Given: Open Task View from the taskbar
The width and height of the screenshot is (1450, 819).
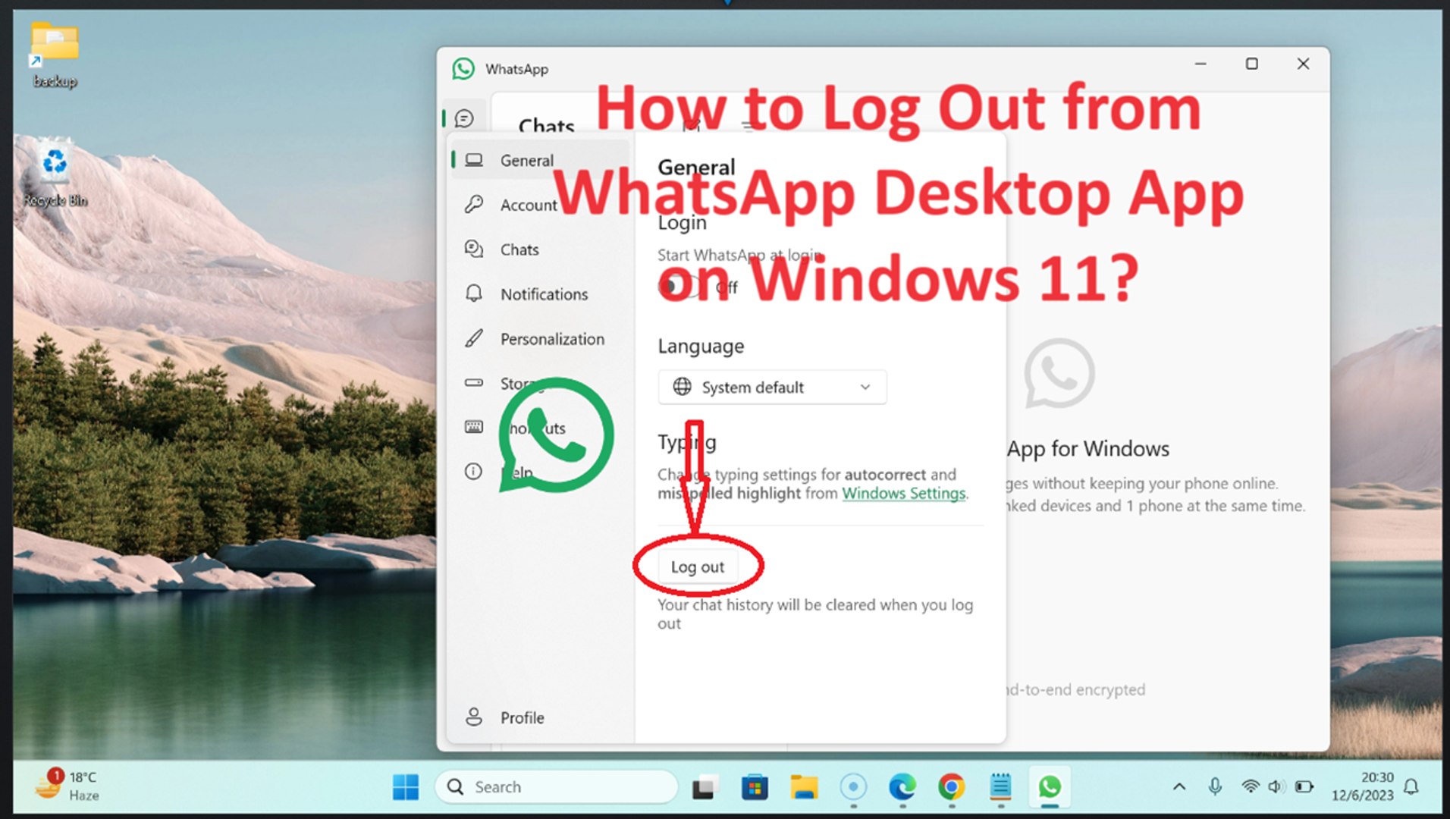Looking at the screenshot, I should tap(704, 788).
